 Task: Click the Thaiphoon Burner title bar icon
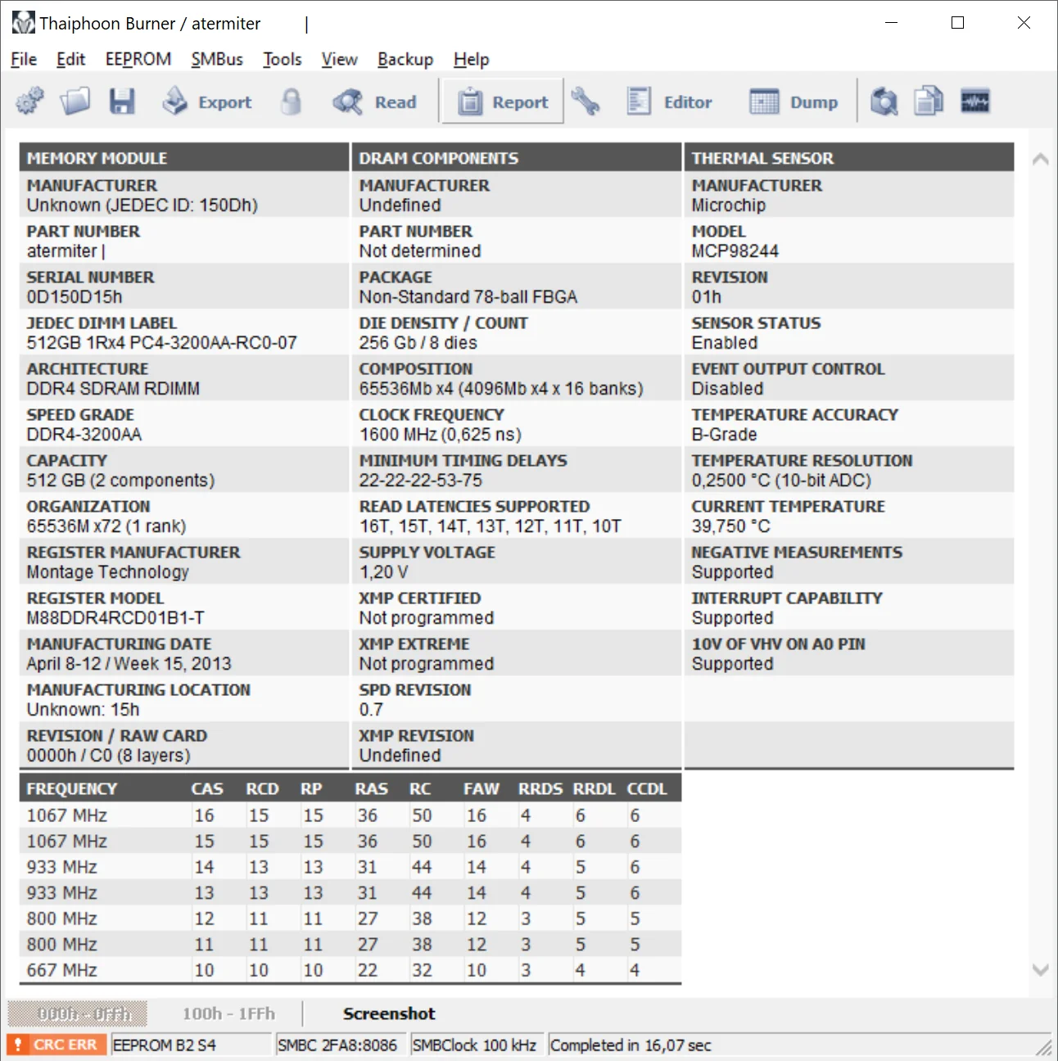click(23, 23)
